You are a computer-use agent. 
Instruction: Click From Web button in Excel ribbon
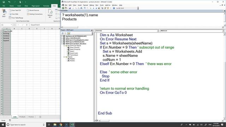point(13,14)
